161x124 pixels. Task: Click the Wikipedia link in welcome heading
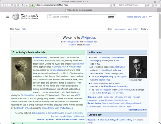[88, 38]
